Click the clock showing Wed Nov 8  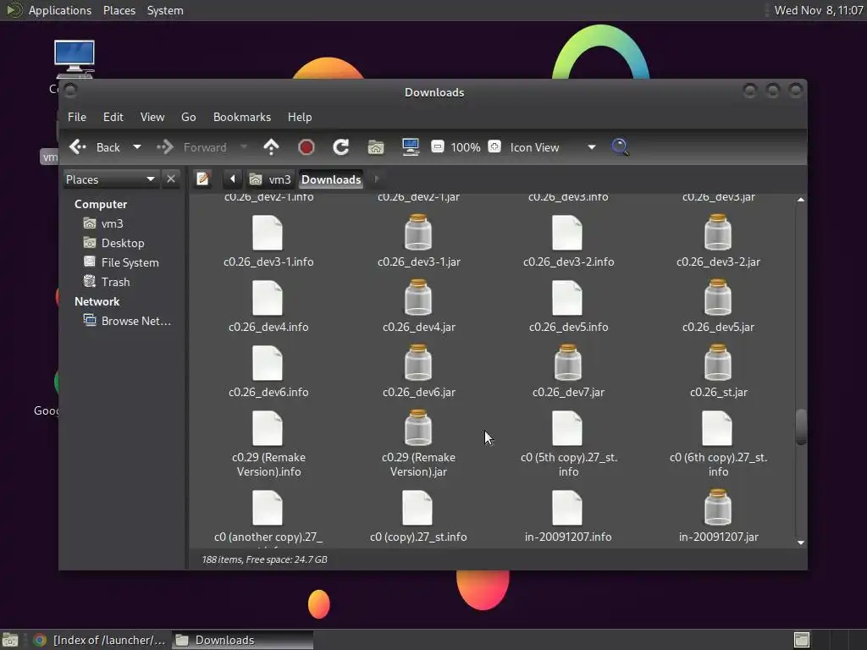[819, 10]
